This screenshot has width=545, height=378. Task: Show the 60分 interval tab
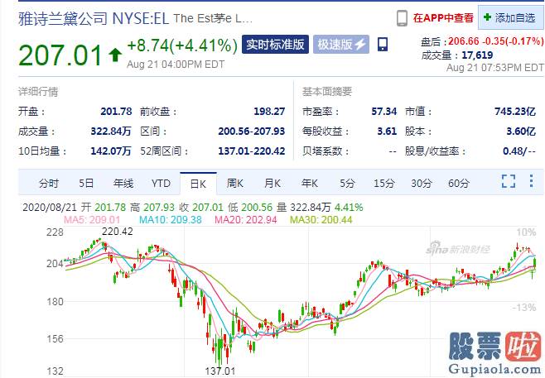[459, 183]
